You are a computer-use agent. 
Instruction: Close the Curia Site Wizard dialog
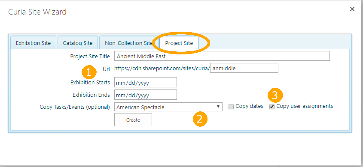point(352,9)
